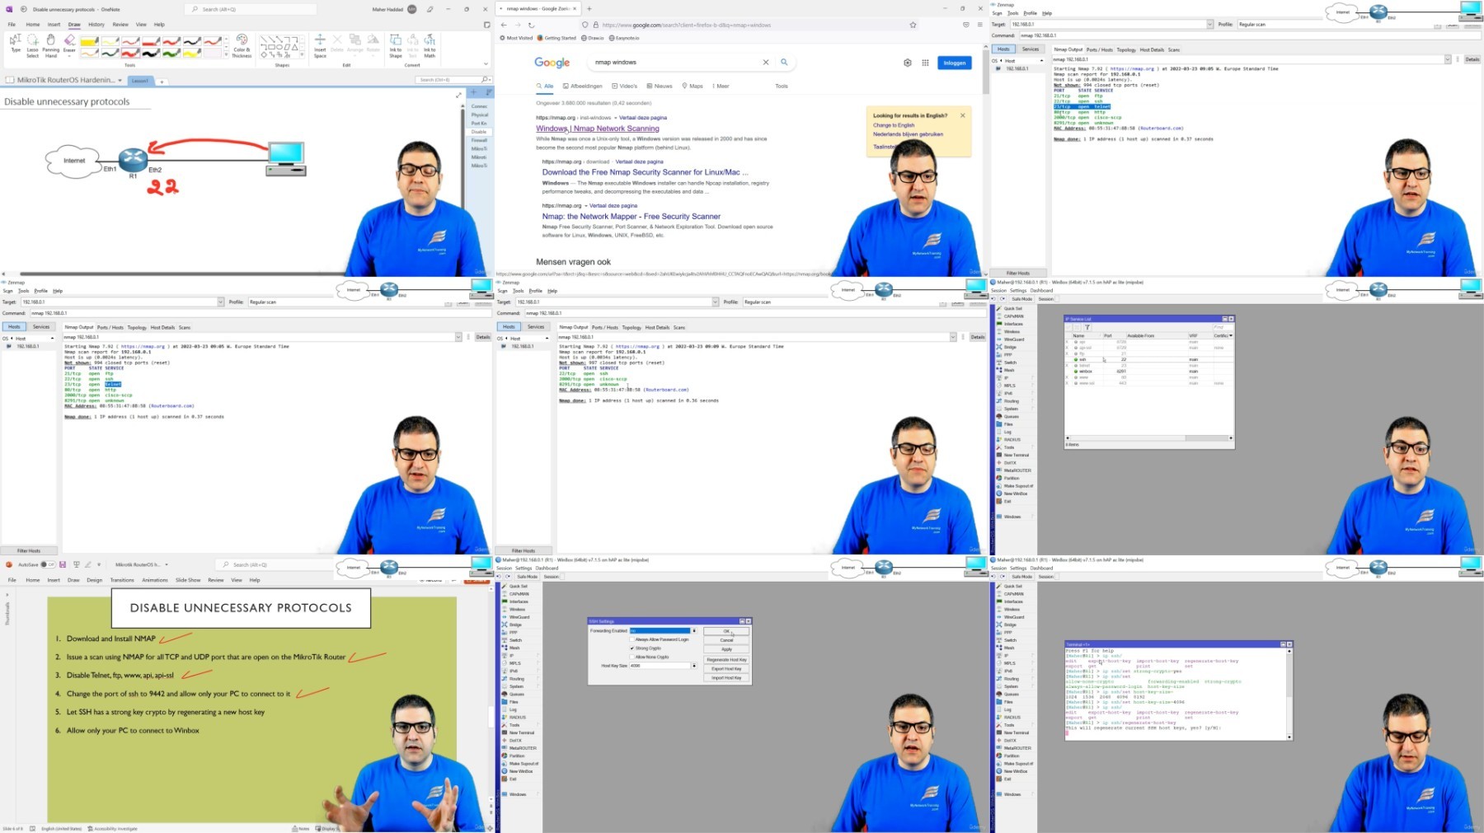Toggle the Strong Crypto checkbox
The height and width of the screenshot is (833, 1484).
[x=632, y=648]
